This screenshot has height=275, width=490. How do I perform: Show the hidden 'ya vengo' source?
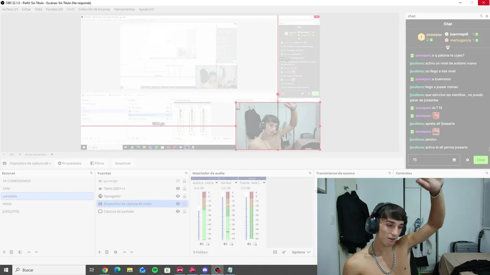pos(178,181)
